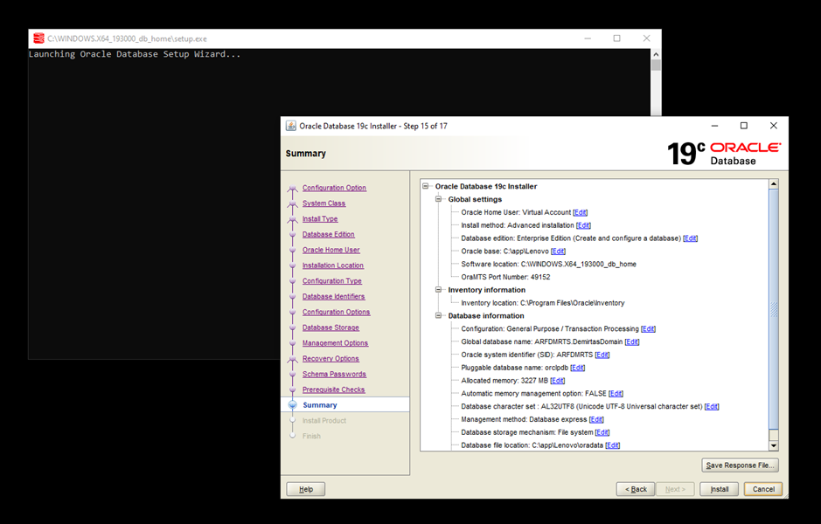Viewport: 821px width, 524px height.
Task: Edit the Configuration General Purpose setting
Action: 648,329
